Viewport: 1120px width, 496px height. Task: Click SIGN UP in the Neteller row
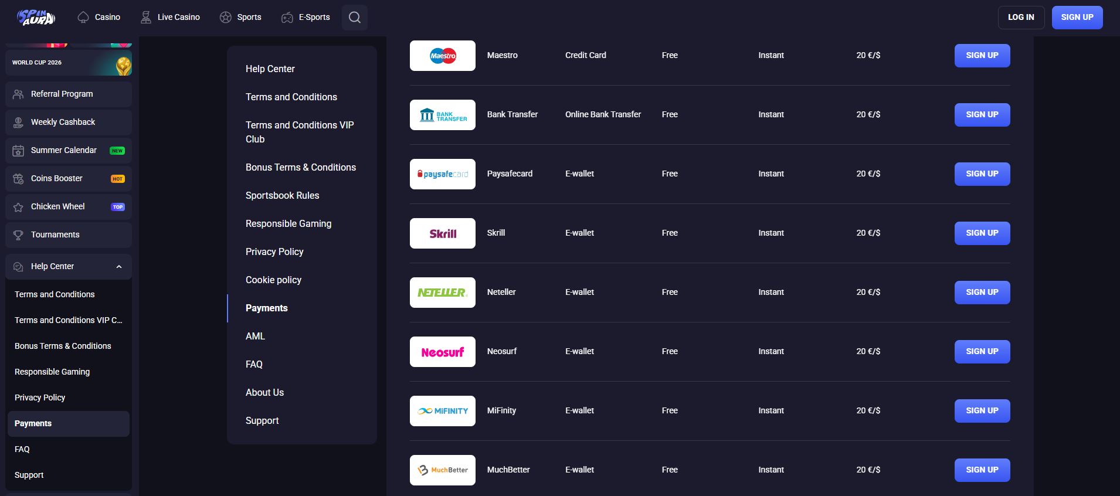pos(982,293)
